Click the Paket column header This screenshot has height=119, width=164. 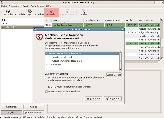(67, 20)
